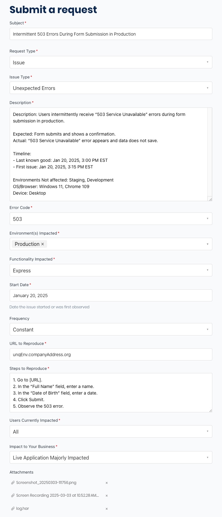
Task: Grab the Description textarea resize handle
Action: click(x=210, y=199)
